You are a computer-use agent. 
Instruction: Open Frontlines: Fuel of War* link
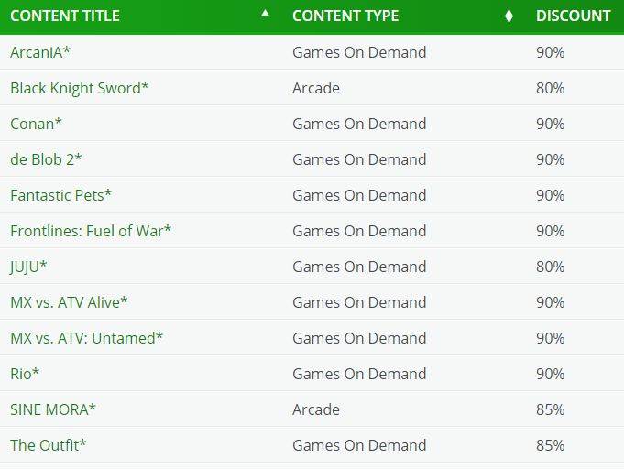[91, 231]
